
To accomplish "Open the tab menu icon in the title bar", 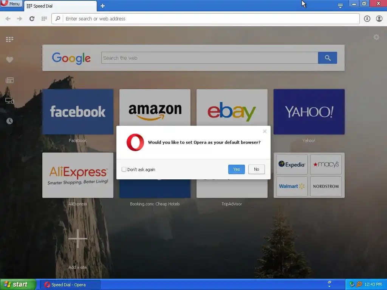I will (x=340, y=6).
